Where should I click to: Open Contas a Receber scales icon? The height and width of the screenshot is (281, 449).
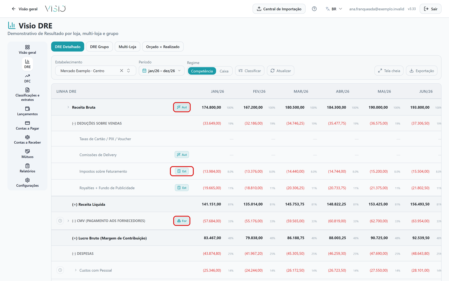(27, 137)
